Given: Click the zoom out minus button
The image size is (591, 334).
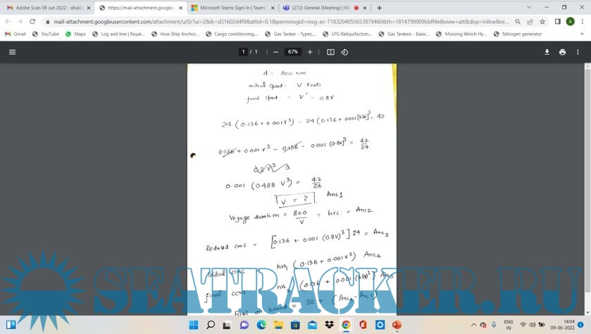Looking at the screenshot, I should tap(275, 52).
